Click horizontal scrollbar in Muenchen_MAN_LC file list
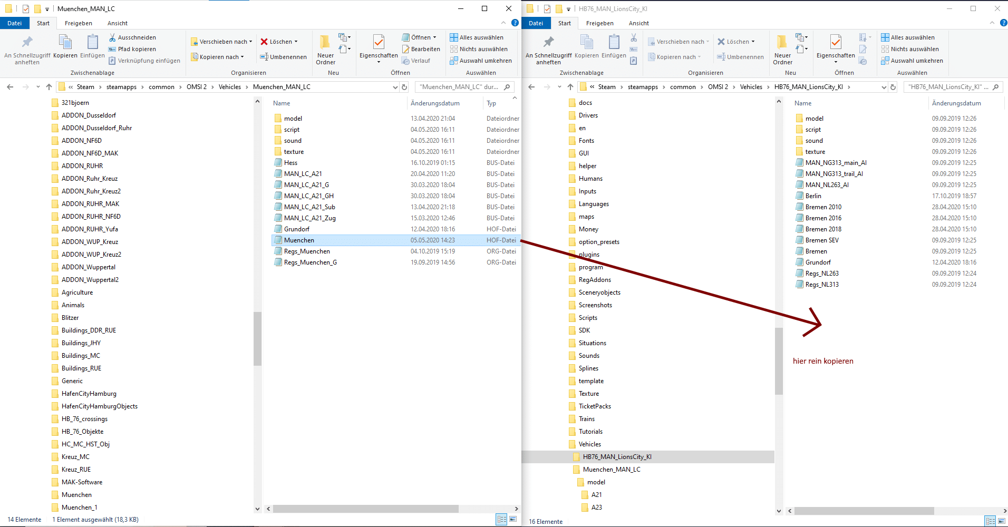The width and height of the screenshot is (1008, 527). (x=365, y=509)
